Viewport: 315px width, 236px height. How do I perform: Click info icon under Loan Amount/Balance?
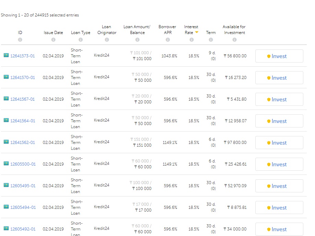tap(137, 40)
